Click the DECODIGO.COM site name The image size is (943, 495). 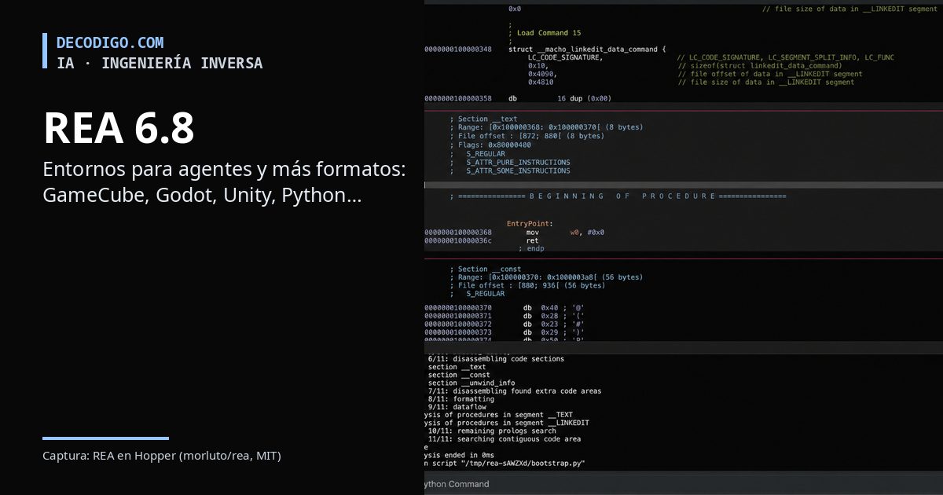(110, 42)
